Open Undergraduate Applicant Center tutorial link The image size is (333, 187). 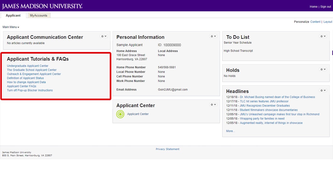[28, 66]
